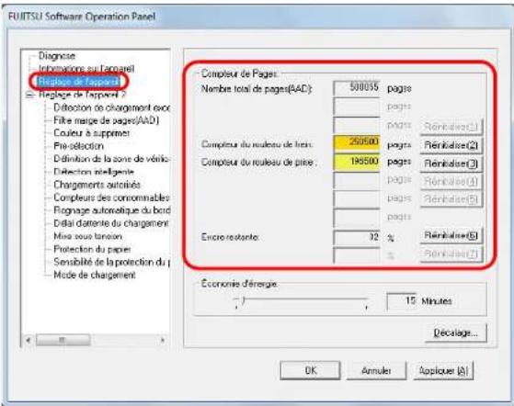Click Réinitialiser(2) for brake roller counter

point(451,145)
